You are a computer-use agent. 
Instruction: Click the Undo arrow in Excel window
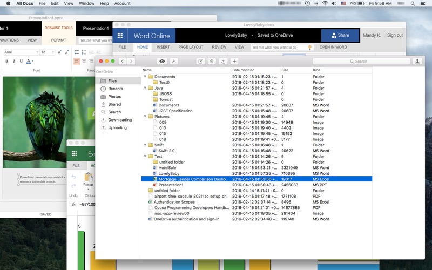[x=73, y=177]
